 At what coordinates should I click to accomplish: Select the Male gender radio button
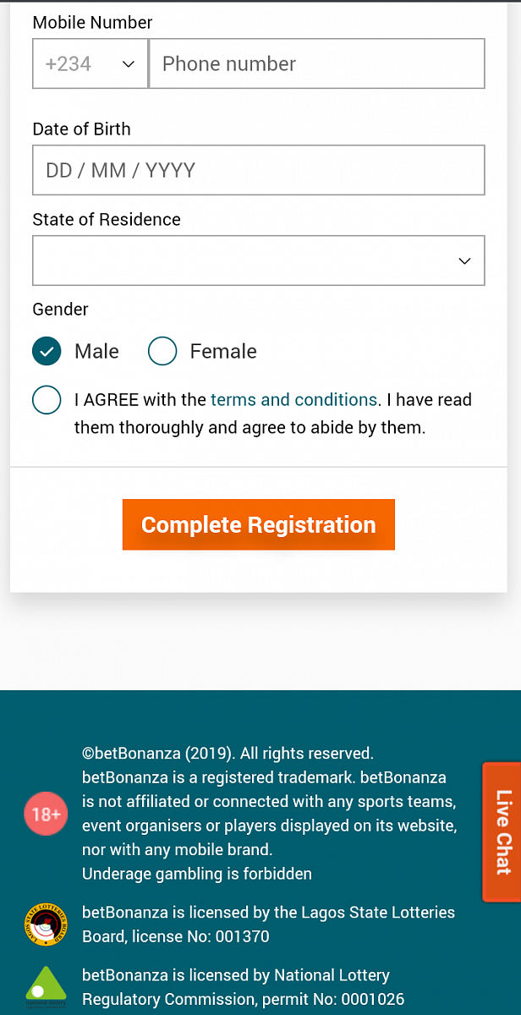[47, 351]
